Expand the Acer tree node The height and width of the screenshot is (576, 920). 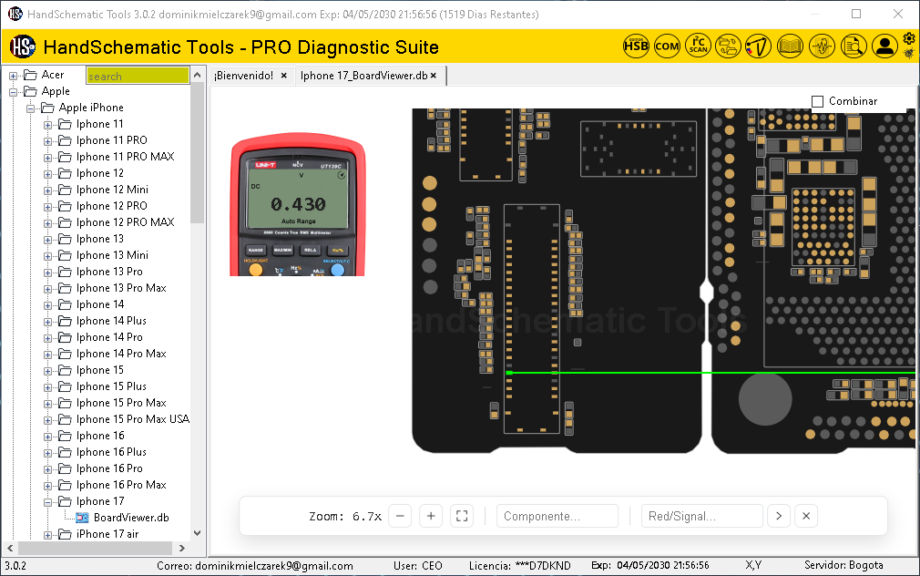coord(13,76)
